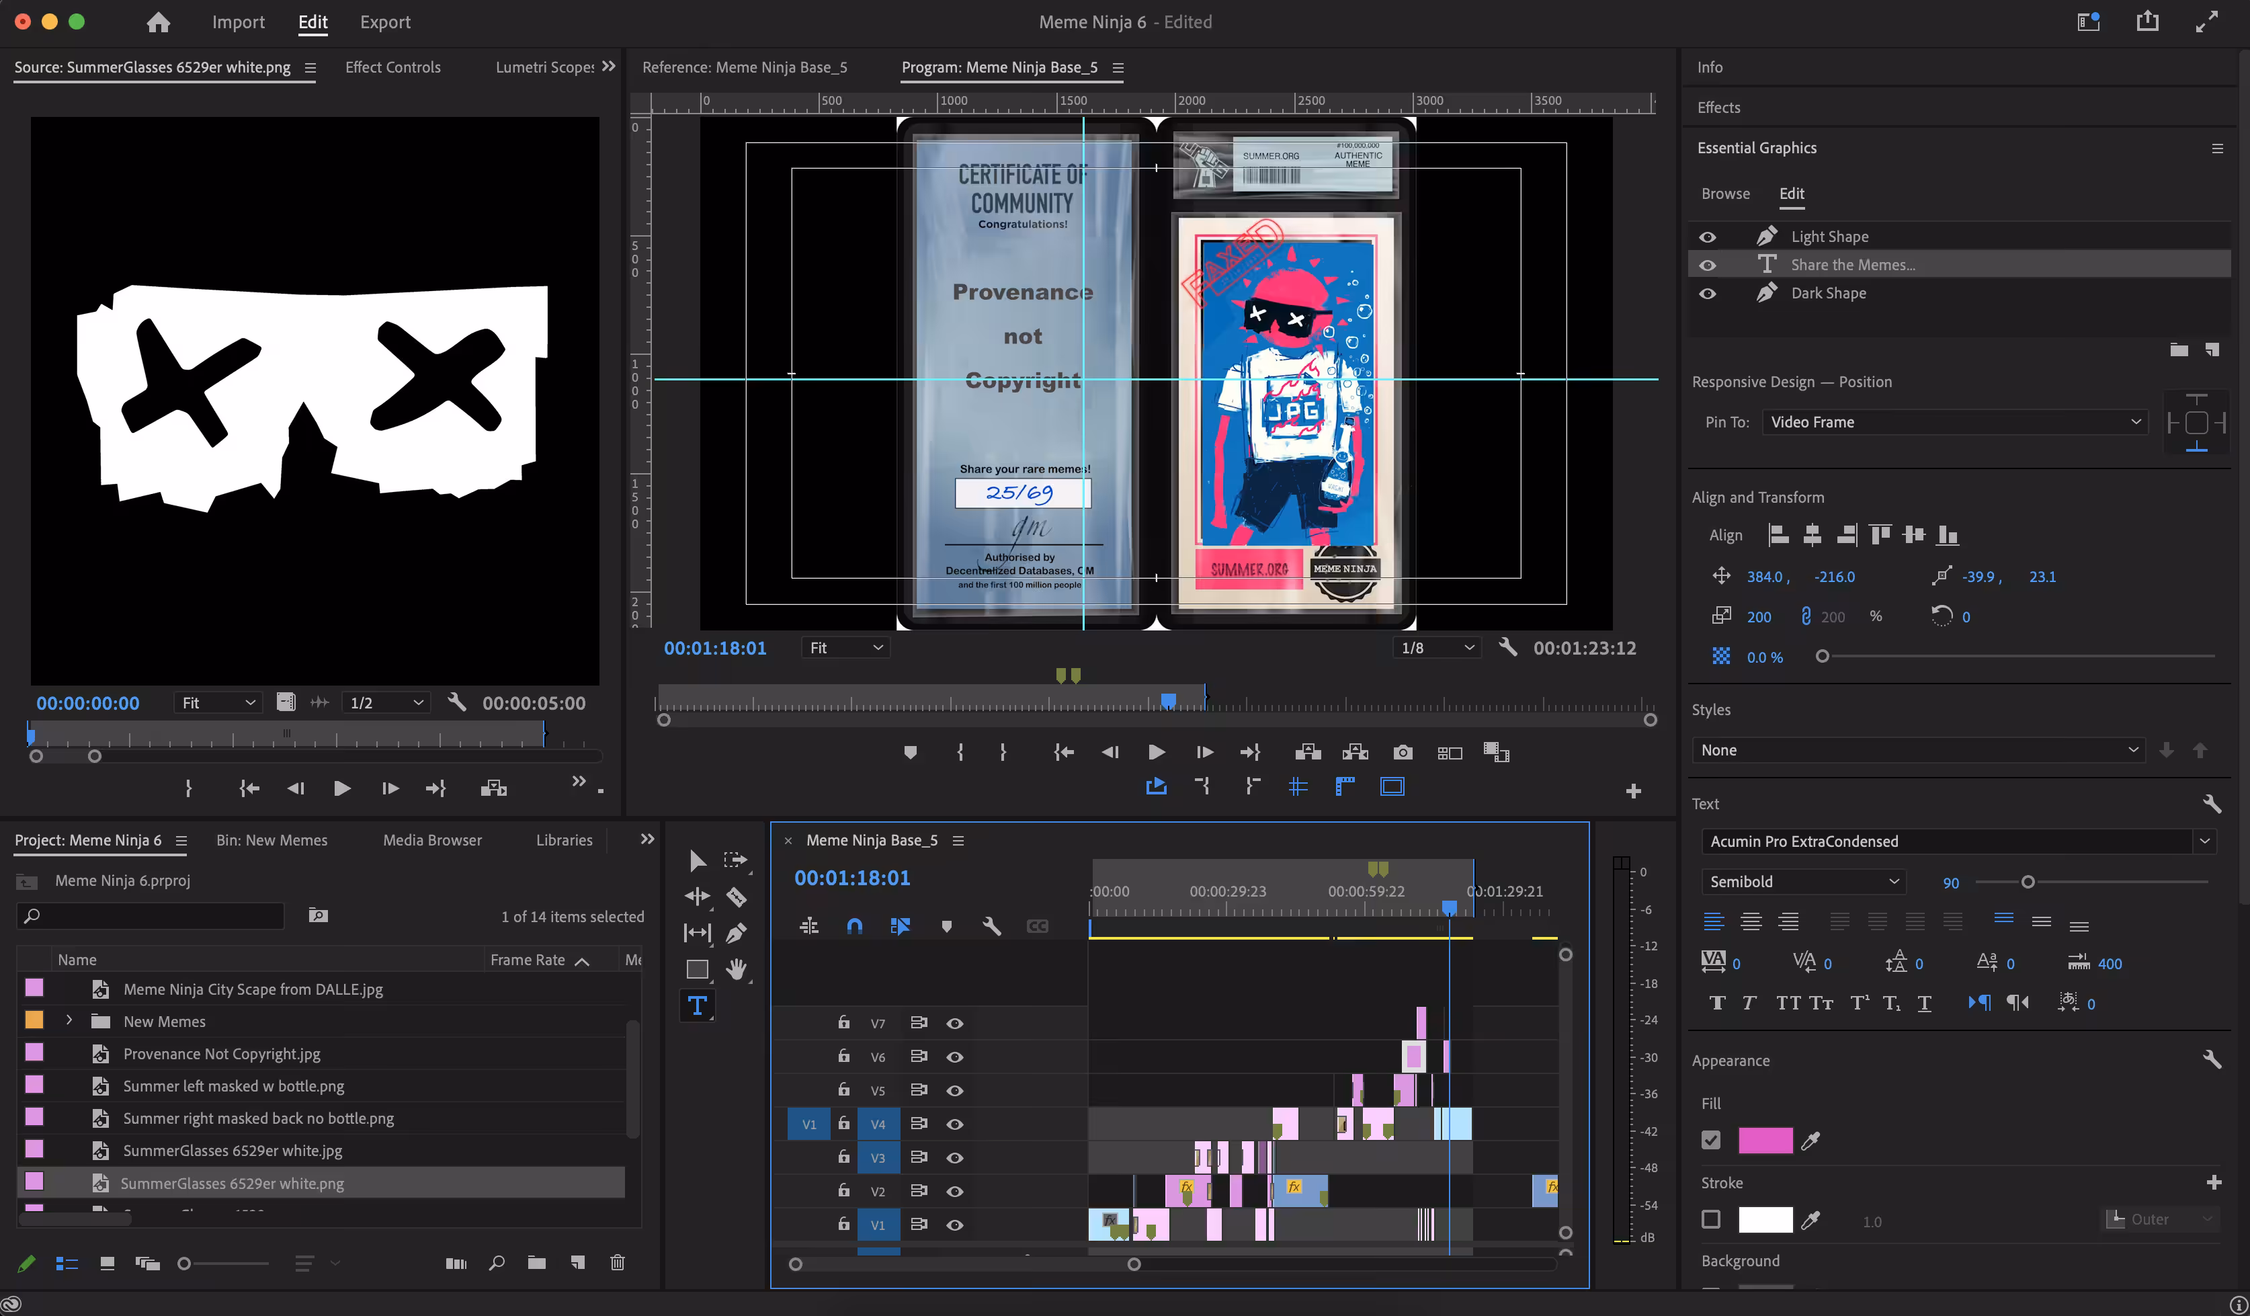Open font weight Semibold dropdown
Image resolution: width=2250 pixels, height=1316 pixels.
click(x=1804, y=881)
